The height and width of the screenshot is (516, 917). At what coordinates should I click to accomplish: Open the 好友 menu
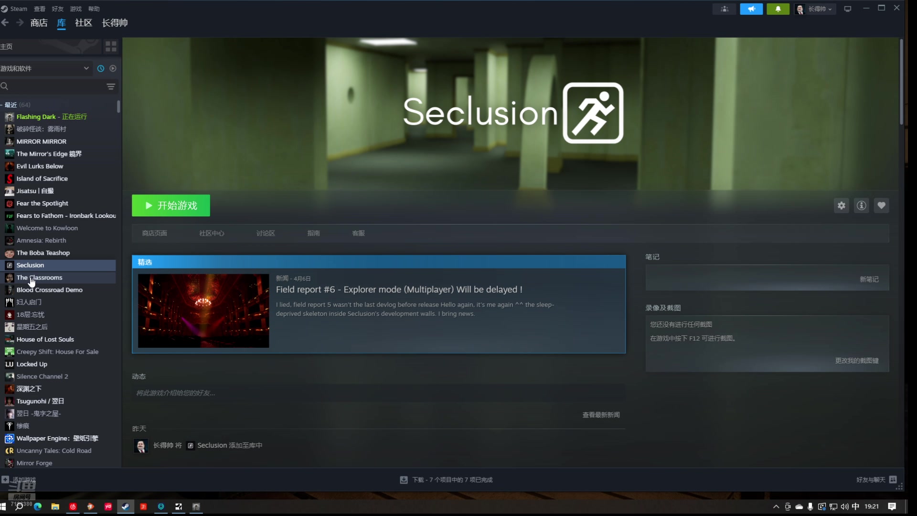58,9
